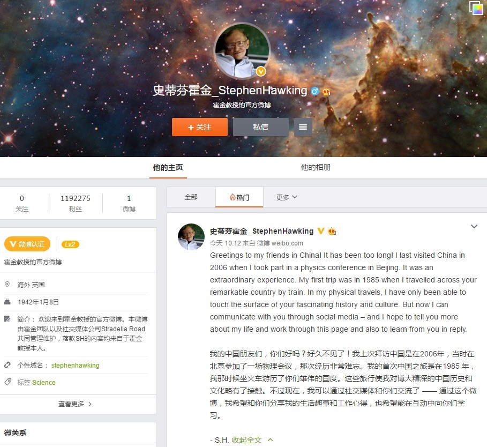
Task: Expand profile details via 查看更多
Action: [x=75, y=404]
